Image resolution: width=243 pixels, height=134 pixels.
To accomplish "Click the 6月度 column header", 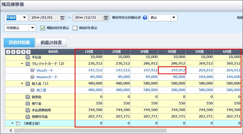I will [x=227, y=52].
